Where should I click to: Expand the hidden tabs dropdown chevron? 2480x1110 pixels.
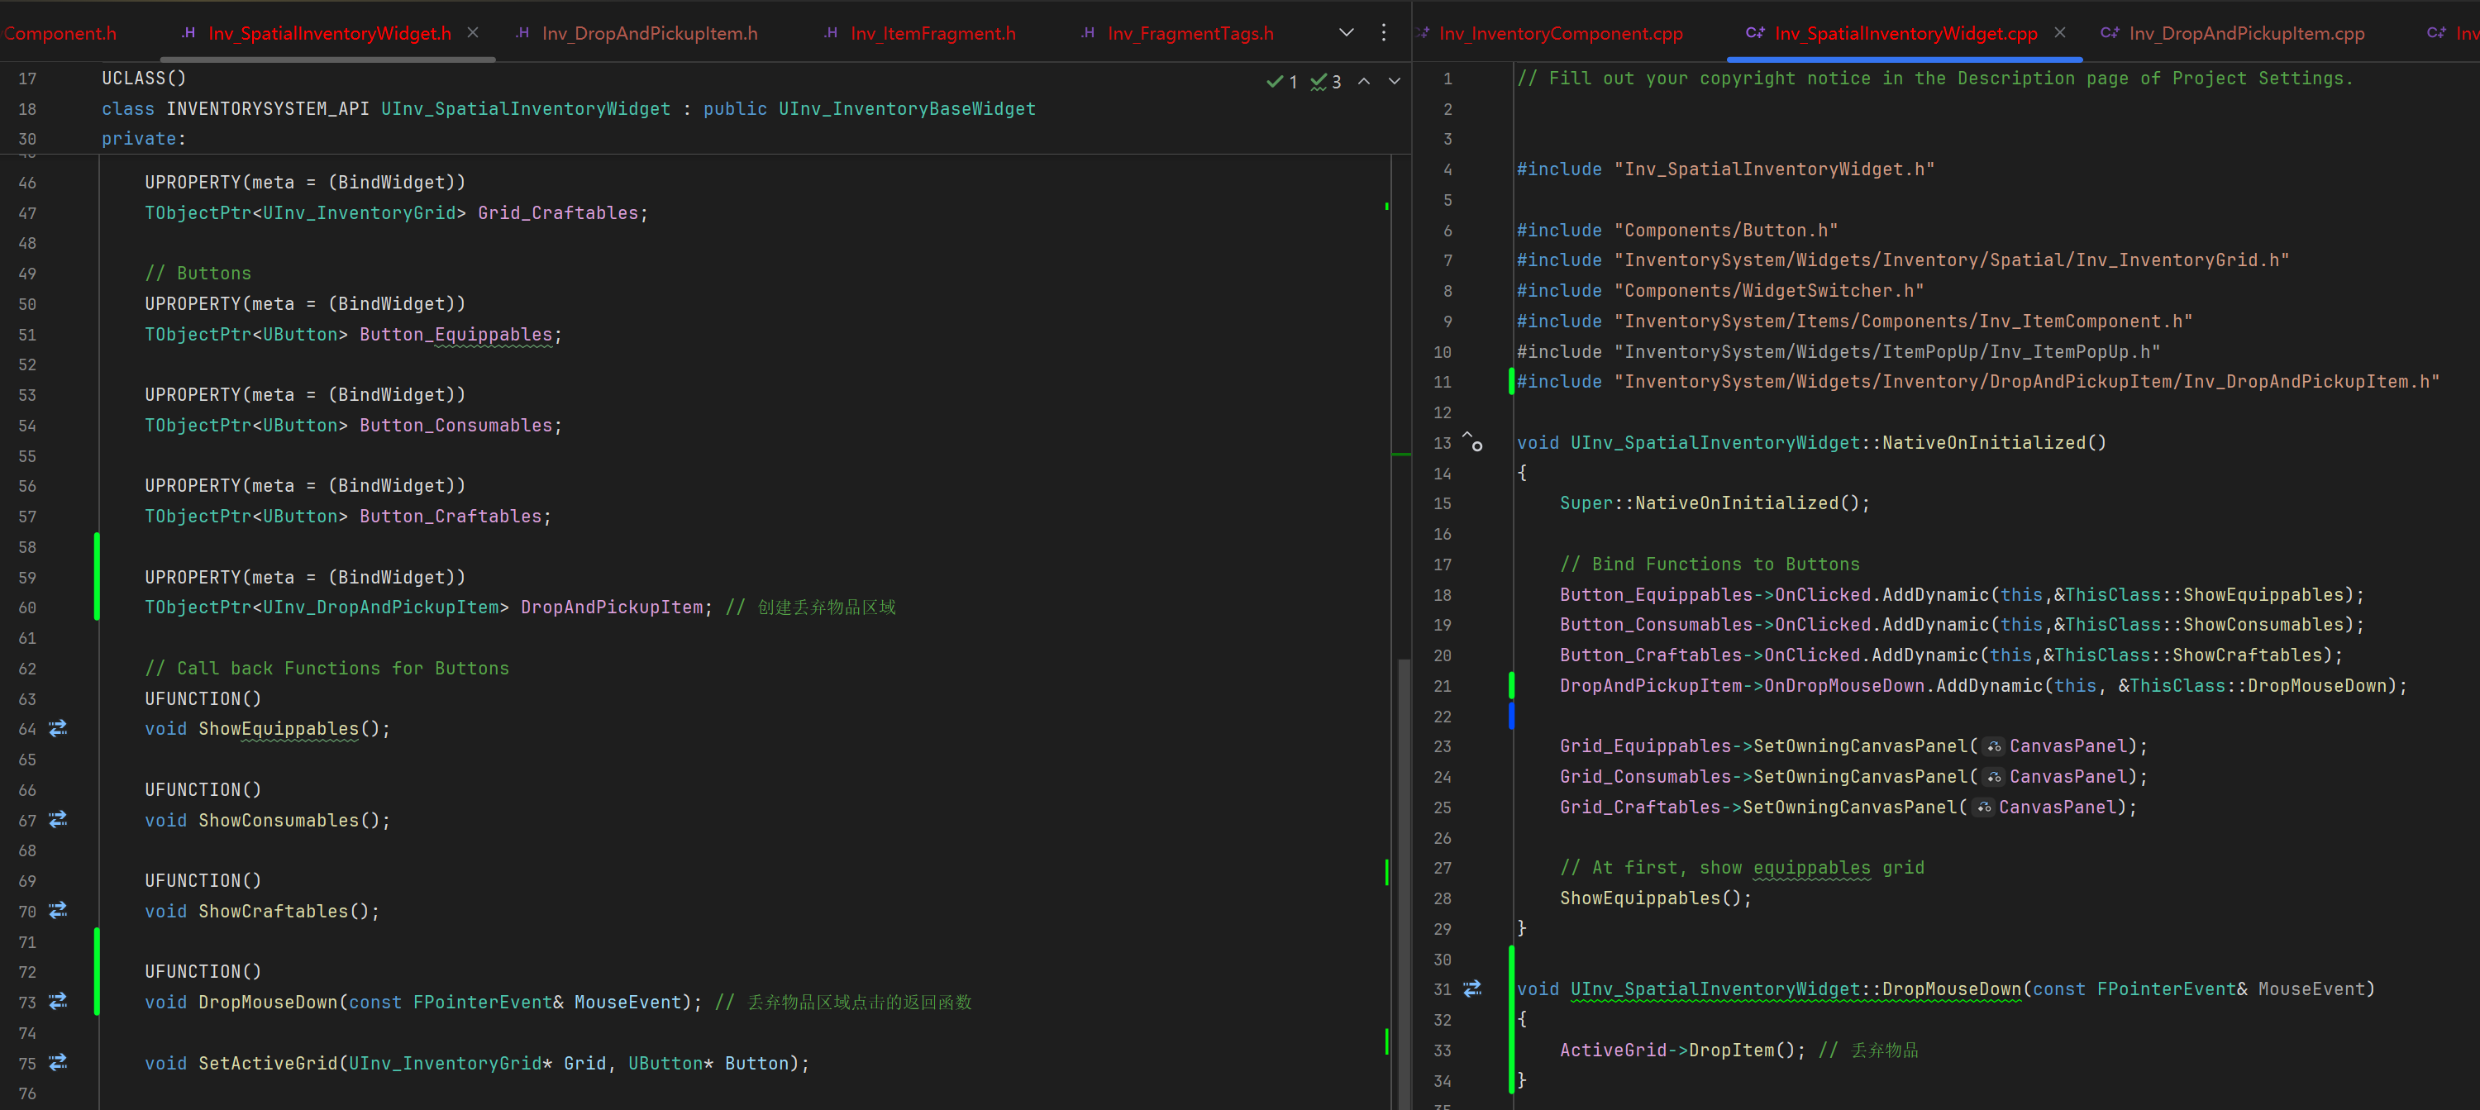1346,33
